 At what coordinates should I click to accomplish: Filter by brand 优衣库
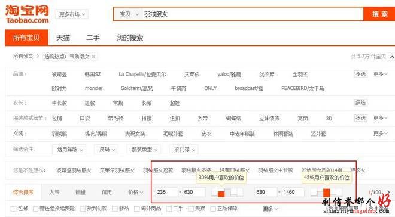coord(267,75)
